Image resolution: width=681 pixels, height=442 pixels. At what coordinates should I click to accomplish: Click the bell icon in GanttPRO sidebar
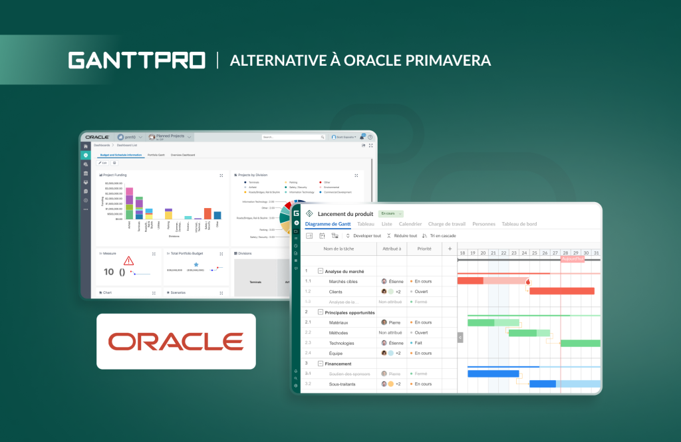[296, 371]
